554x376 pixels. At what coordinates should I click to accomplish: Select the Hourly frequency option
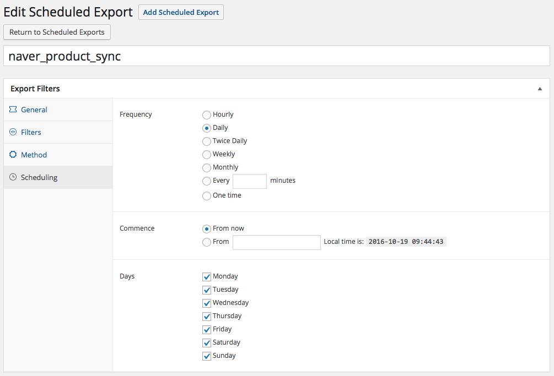tap(207, 115)
